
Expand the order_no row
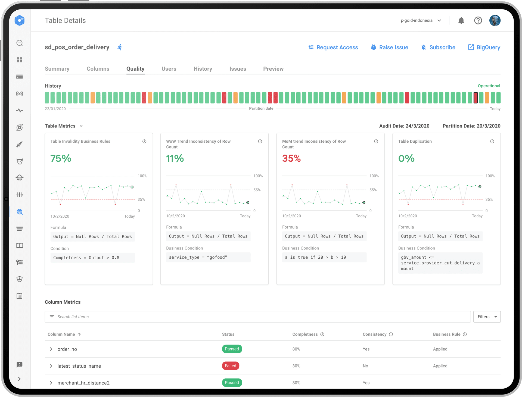[x=51, y=349]
